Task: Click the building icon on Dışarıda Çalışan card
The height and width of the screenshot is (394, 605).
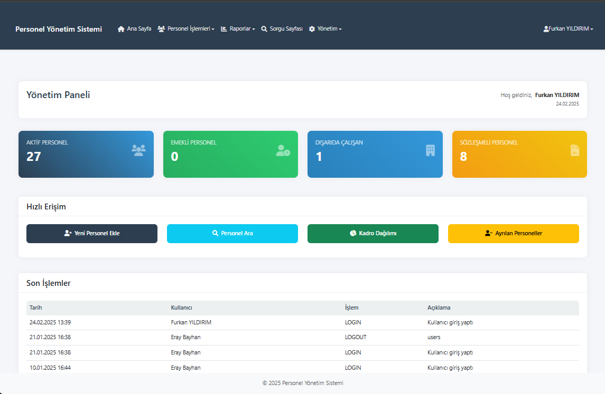Action: 430,150
